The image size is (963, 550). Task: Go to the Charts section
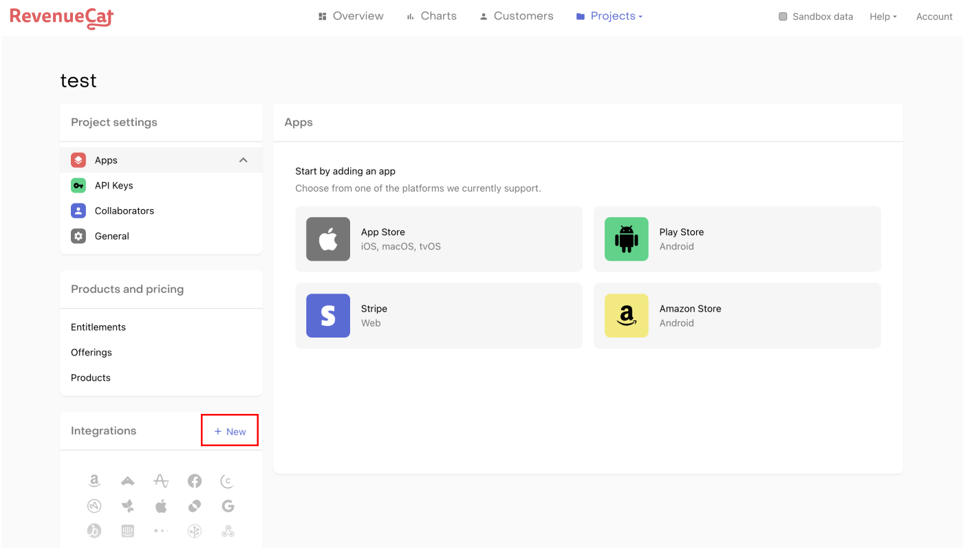[431, 16]
